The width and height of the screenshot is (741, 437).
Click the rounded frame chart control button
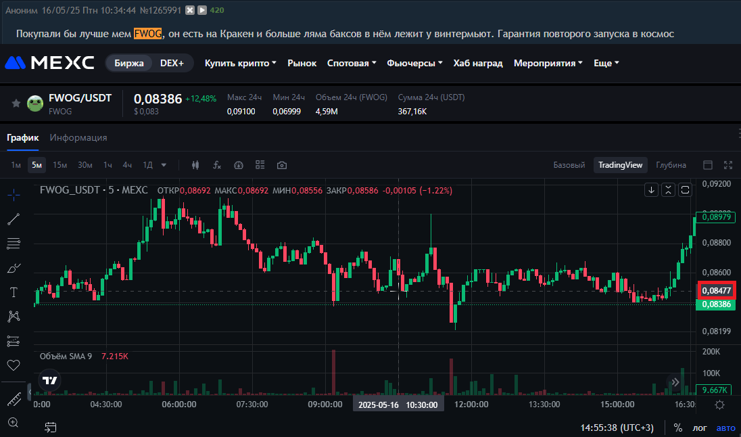pyautogui.click(x=686, y=190)
